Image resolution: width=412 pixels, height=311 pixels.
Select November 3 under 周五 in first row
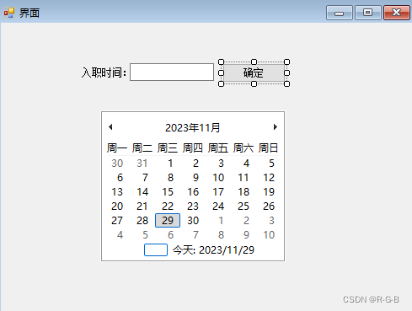click(221, 164)
